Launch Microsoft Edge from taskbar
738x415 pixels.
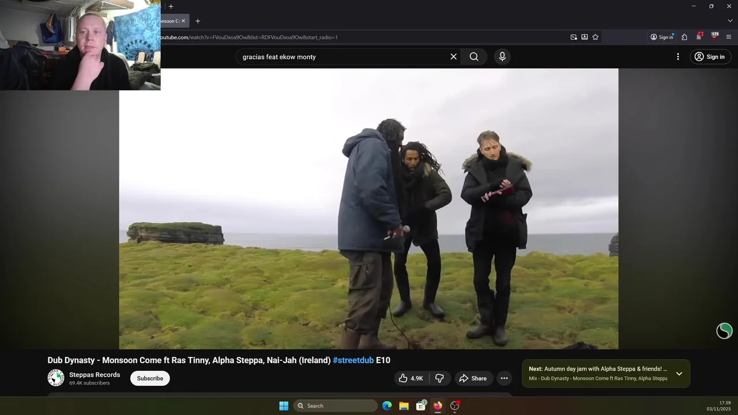[387, 406]
